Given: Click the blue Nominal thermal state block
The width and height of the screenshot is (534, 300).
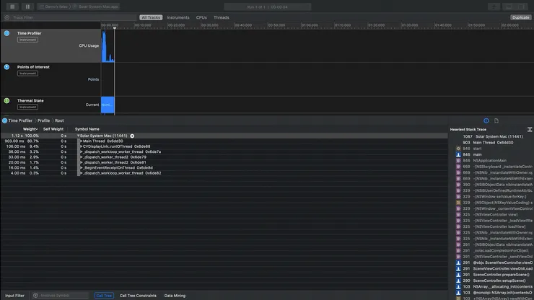Looking at the screenshot, I should (108, 105).
